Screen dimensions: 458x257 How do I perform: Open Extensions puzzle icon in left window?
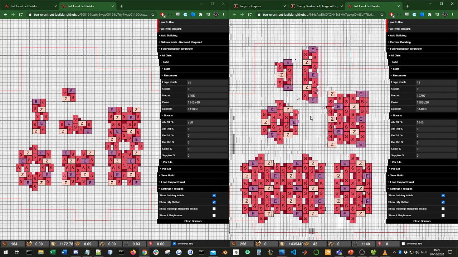click(200, 15)
